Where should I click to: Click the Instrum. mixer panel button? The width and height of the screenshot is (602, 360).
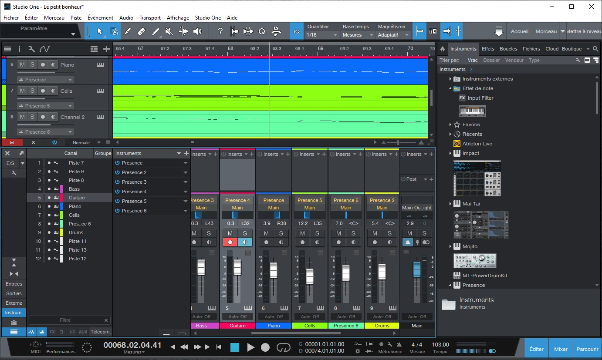(x=14, y=313)
